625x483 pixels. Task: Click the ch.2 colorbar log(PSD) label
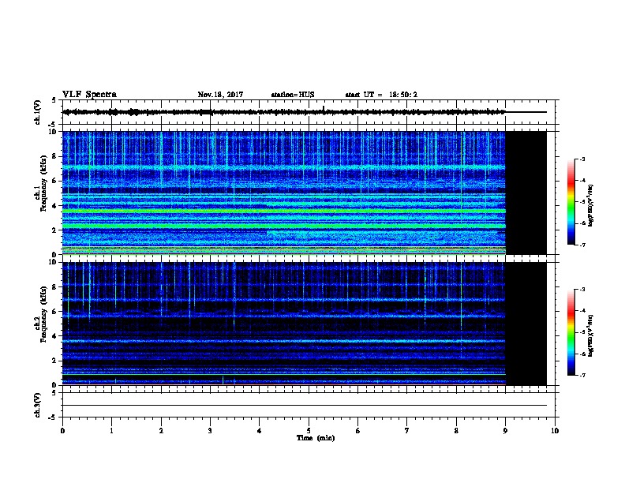coord(590,335)
